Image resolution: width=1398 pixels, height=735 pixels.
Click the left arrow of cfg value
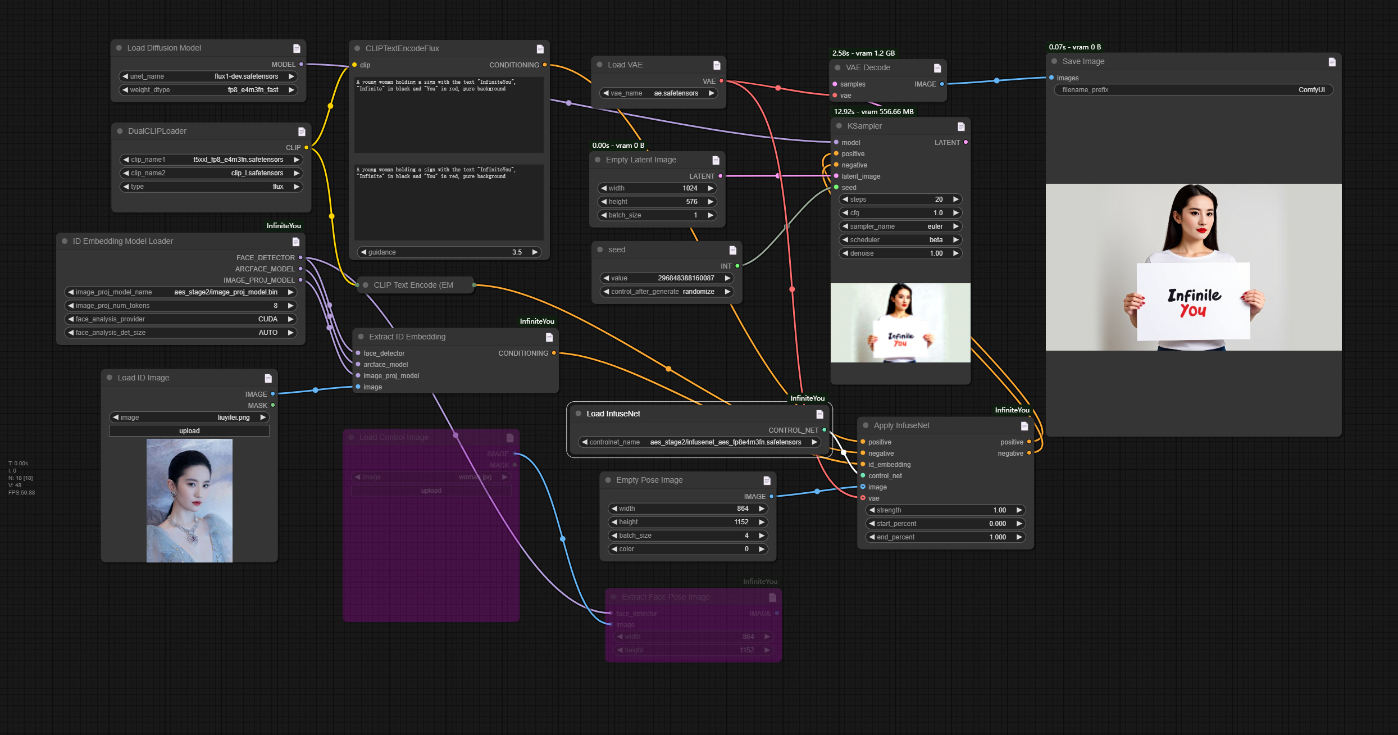pos(845,213)
